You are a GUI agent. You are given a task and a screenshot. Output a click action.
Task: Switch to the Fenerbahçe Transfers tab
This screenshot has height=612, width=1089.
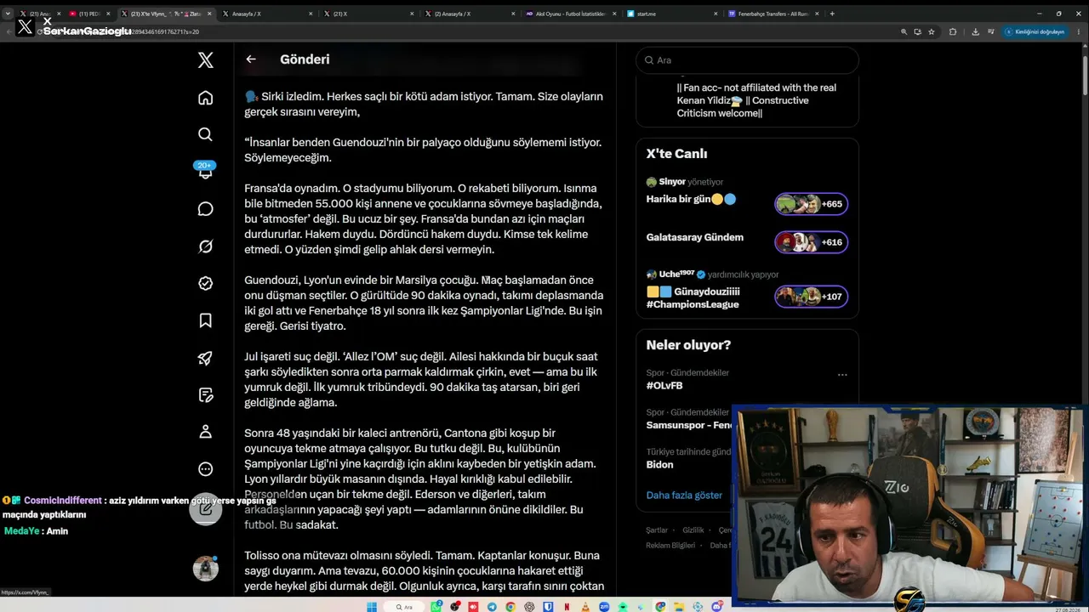point(773,14)
